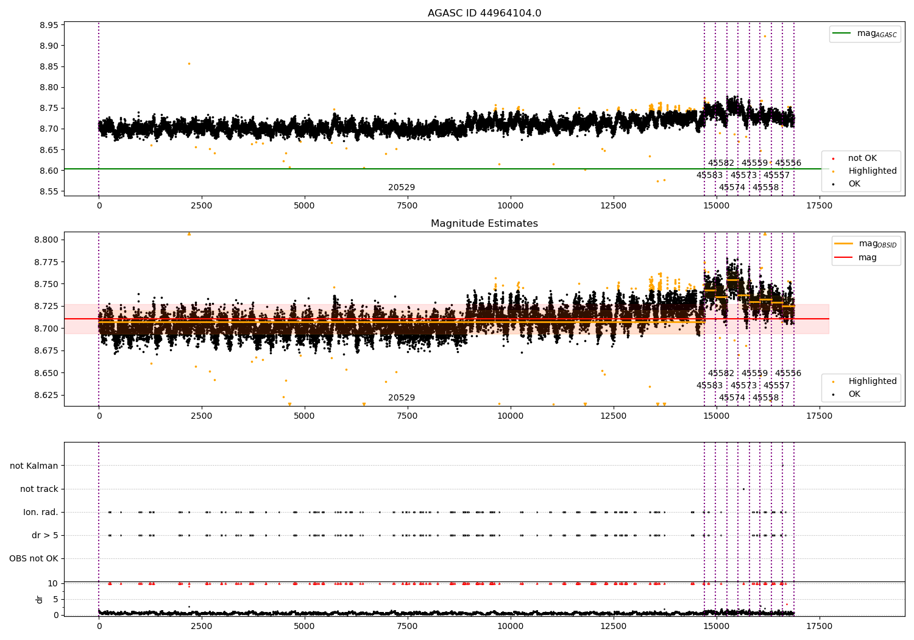The width and height of the screenshot is (914, 640).
Task: Click obsid label 45573 in middle plot
Action: click(x=743, y=386)
